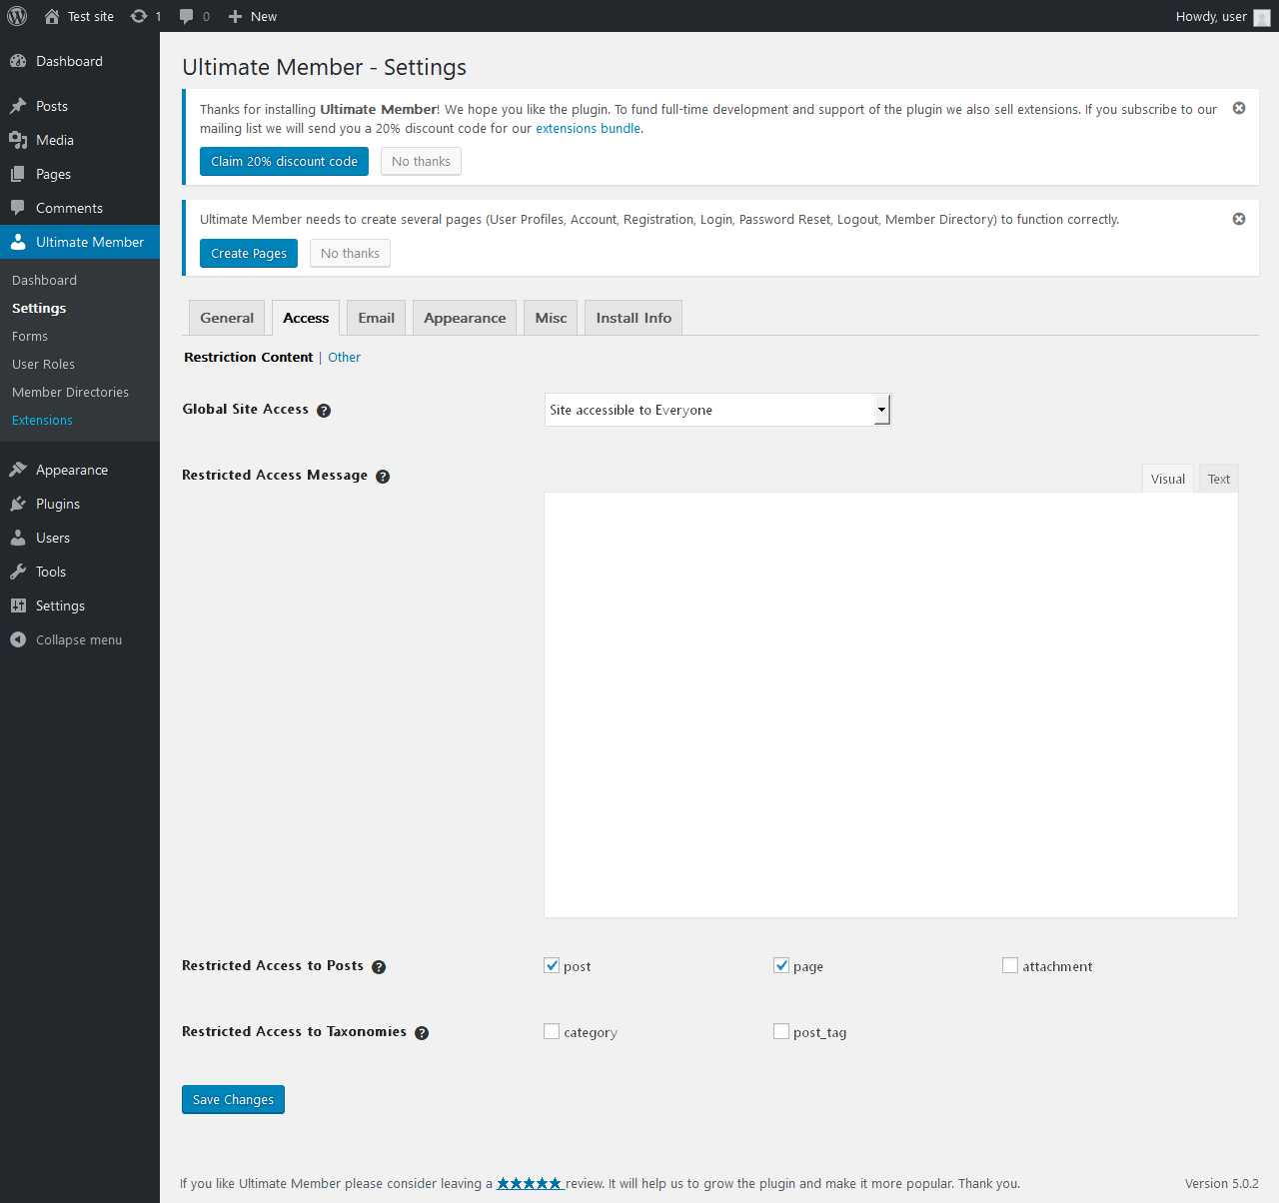
Task: Open the user avatar in admin bar
Action: click(1262, 17)
